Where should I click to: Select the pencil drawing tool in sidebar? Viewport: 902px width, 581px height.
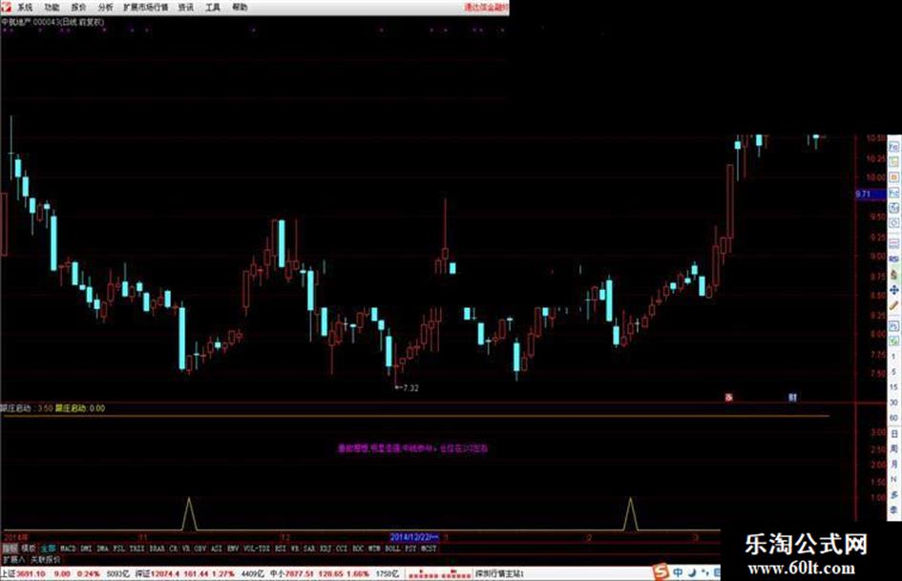894,306
